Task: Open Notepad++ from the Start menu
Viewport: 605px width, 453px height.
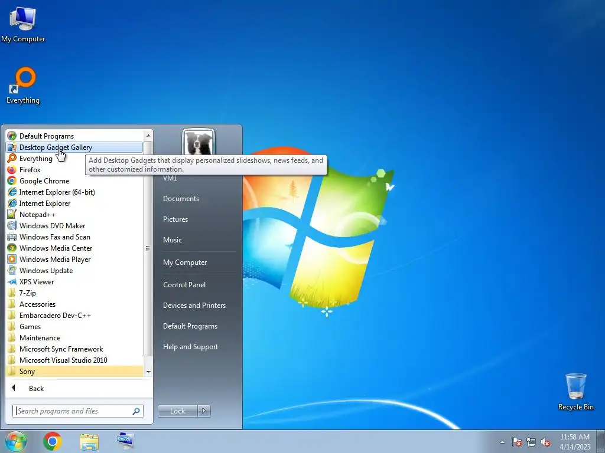Action: click(x=74, y=214)
